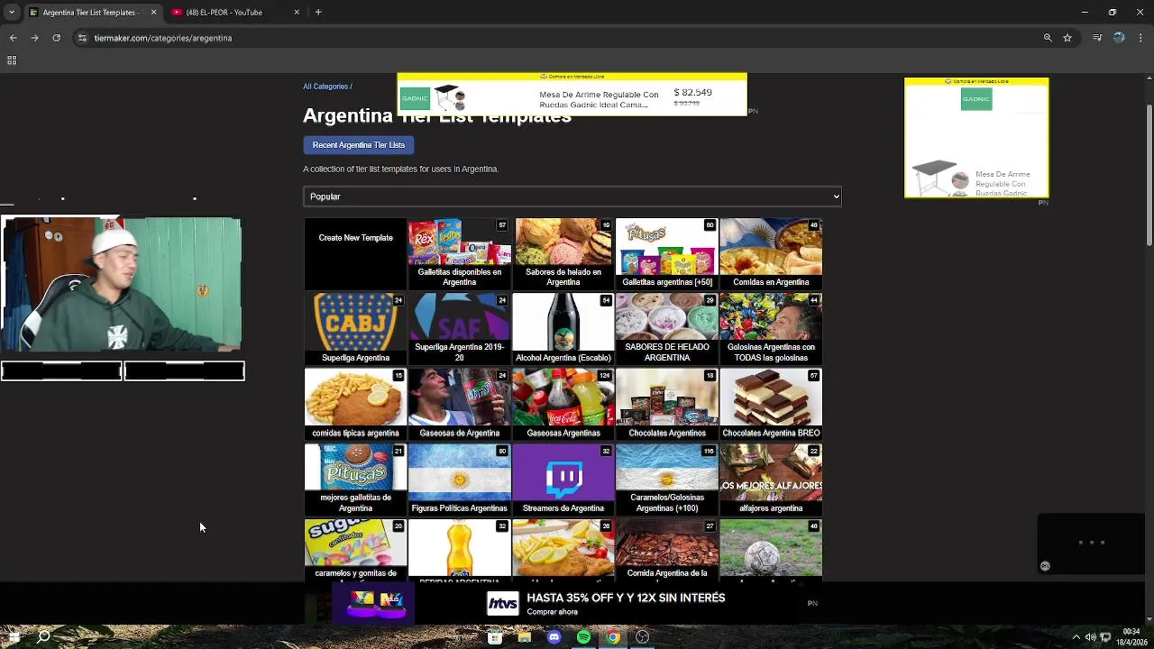The width and height of the screenshot is (1154, 649).
Task: Open the Mesa De Arrime top banner ad
Action: (x=572, y=95)
